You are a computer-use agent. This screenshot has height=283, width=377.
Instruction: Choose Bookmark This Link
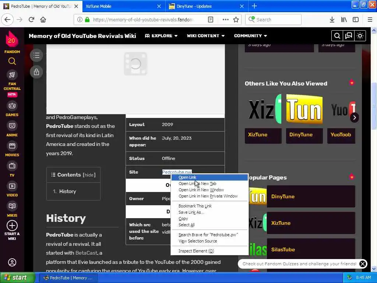[209, 206]
